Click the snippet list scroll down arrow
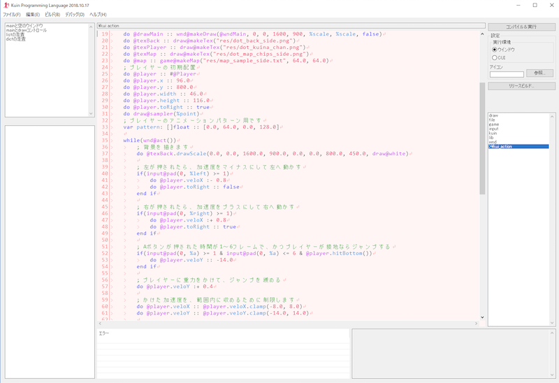This screenshot has height=383, width=559. (91, 113)
